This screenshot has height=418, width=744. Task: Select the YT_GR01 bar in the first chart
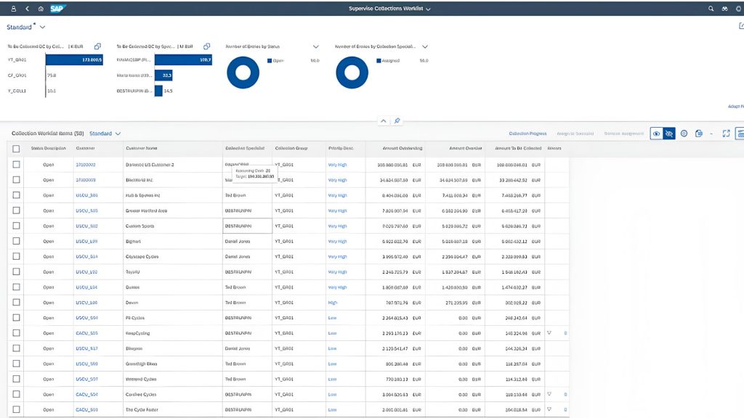pos(75,60)
